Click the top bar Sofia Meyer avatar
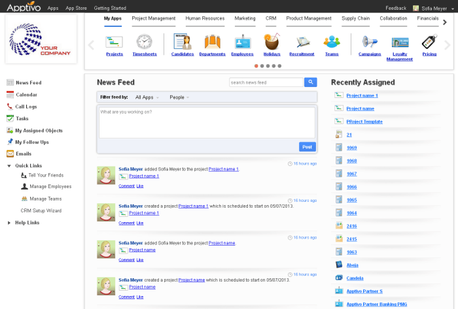458x309 pixels. coord(415,8)
